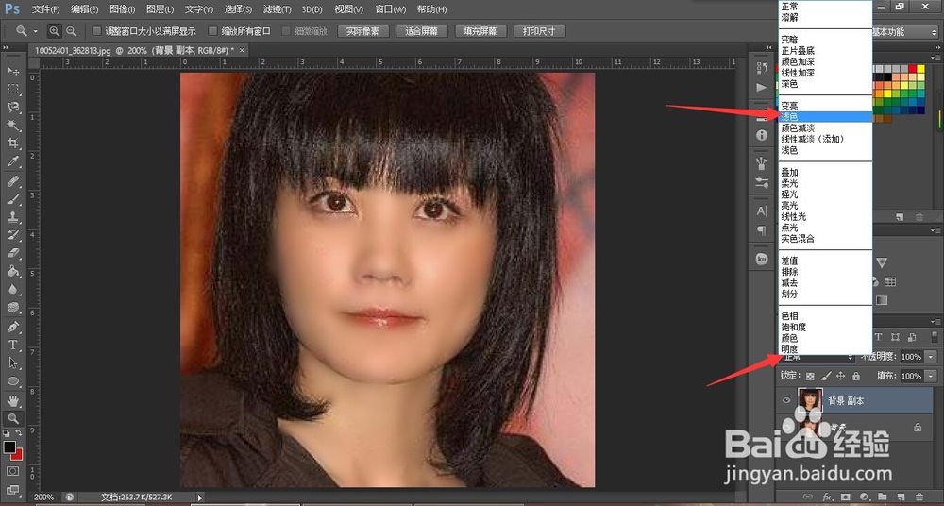The height and width of the screenshot is (506, 944).
Task: Select the Paint Bucket tool
Action: click(13, 271)
